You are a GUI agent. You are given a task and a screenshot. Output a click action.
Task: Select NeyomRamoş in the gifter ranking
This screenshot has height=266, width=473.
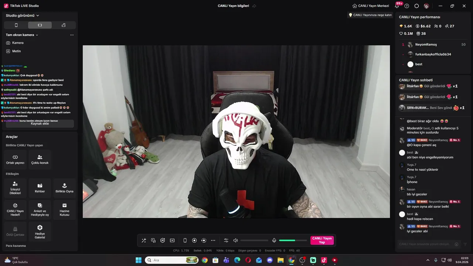[x=434, y=44]
